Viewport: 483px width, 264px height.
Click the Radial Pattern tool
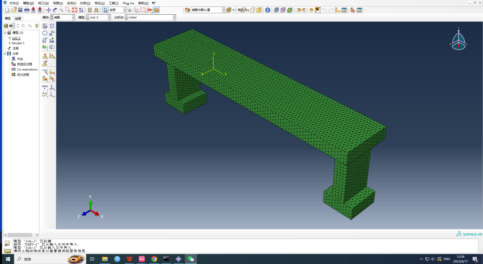[x=45, y=33]
